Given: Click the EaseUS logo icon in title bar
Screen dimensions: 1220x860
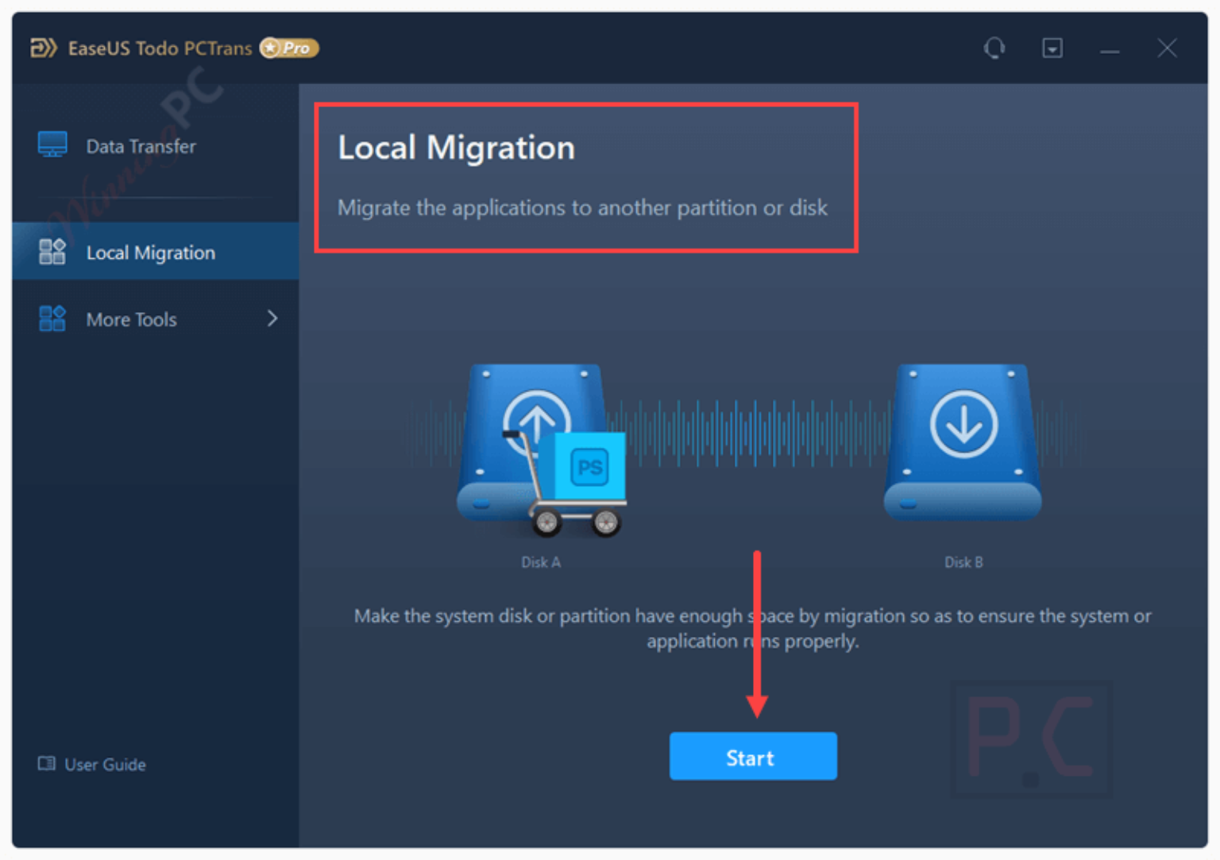Looking at the screenshot, I should [x=44, y=48].
